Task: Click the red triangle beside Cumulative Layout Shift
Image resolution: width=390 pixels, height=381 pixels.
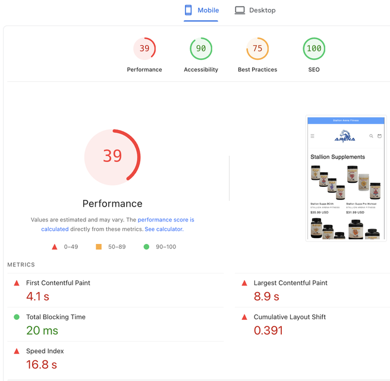Action: coord(244,317)
